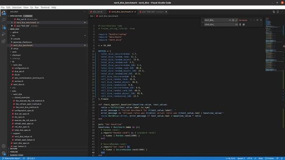Go to next find match arrow
Screen dimensions: 285x160
click(x=254, y=20)
